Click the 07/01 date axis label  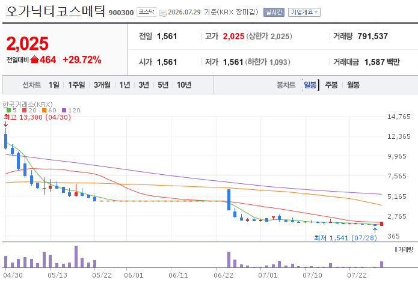pyautogui.click(x=268, y=275)
